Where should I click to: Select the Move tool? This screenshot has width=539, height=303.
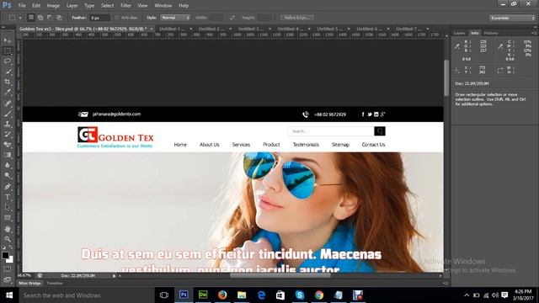point(8,40)
